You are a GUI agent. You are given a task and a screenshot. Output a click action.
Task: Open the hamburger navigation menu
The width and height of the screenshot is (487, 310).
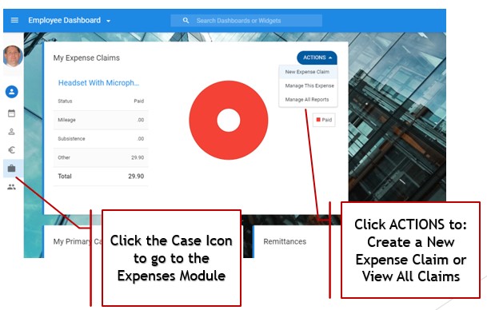pyautogui.click(x=14, y=20)
